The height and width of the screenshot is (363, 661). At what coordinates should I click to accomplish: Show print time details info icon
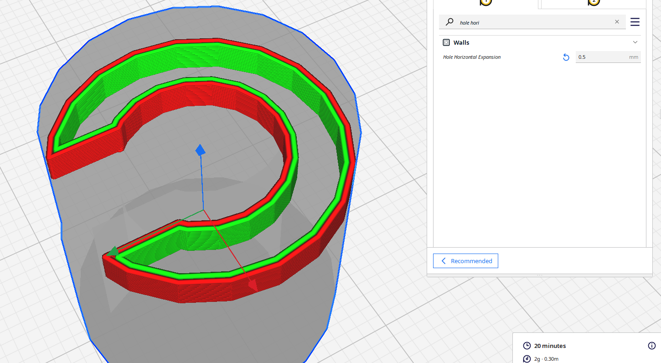pyautogui.click(x=651, y=346)
